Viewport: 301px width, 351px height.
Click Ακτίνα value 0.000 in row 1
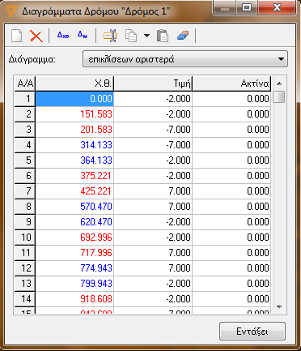coord(231,99)
